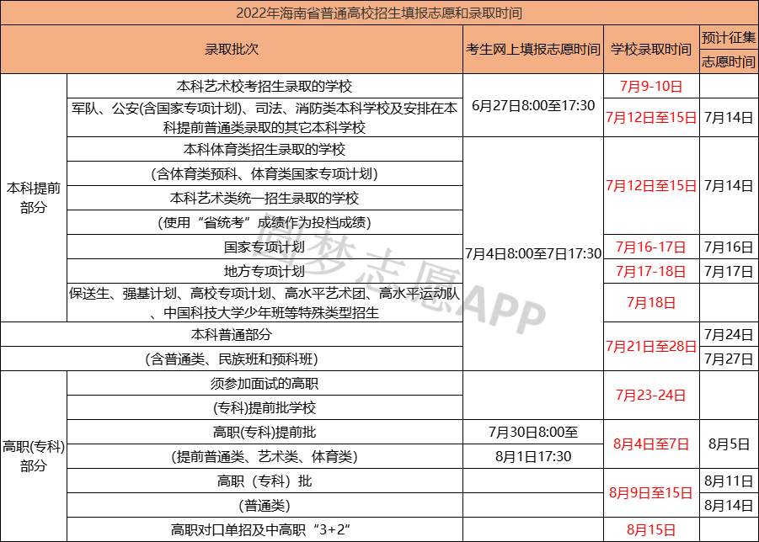The image size is (759, 542).
Task: Select "(含普通类、民族班和预科班)" row
Action: pos(232,359)
